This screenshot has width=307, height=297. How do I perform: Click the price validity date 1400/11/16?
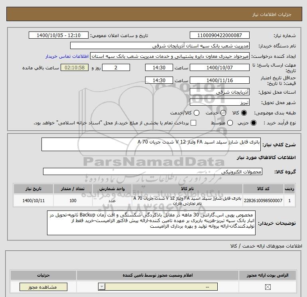219,80
